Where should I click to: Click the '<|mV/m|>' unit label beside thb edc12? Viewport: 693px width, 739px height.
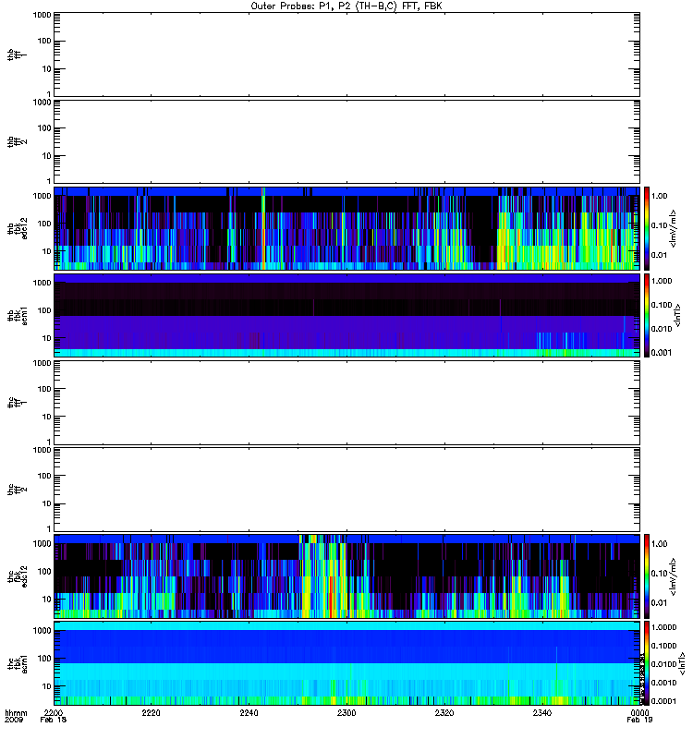pyautogui.click(x=674, y=228)
